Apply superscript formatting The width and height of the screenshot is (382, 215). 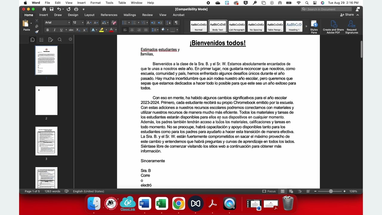tap(85, 30)
